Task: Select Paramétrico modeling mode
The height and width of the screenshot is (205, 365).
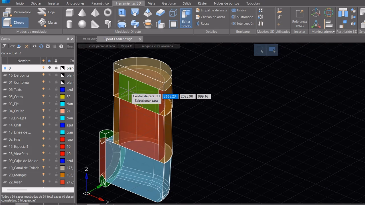Action: click(x=18, y=12)
